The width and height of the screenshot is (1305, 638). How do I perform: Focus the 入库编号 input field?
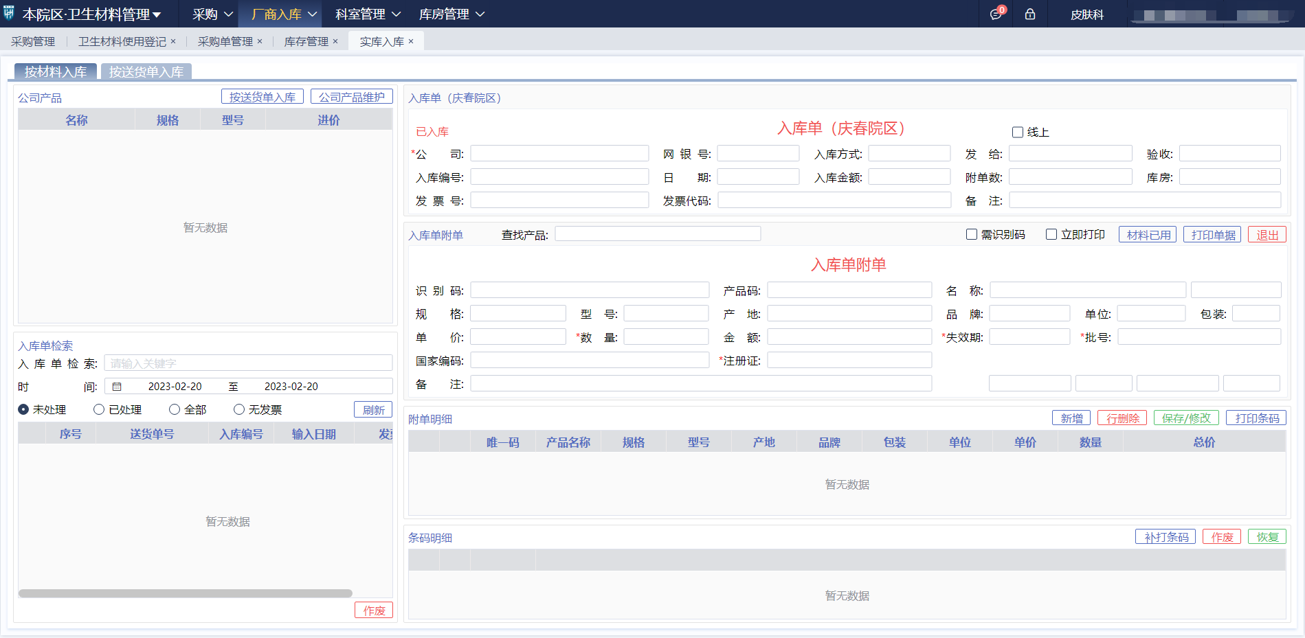559,176
